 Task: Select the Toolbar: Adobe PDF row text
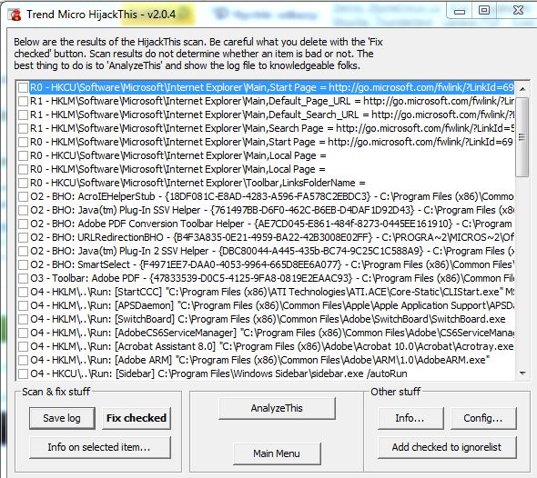272,278
